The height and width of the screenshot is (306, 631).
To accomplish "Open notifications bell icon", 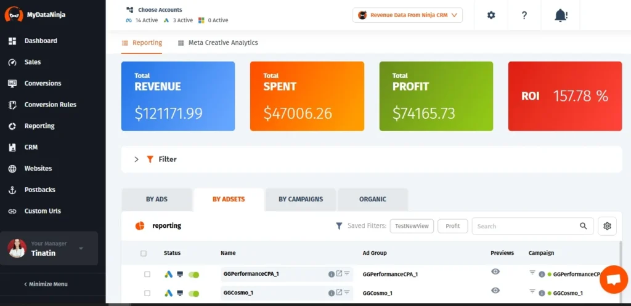I will [561, 15].
